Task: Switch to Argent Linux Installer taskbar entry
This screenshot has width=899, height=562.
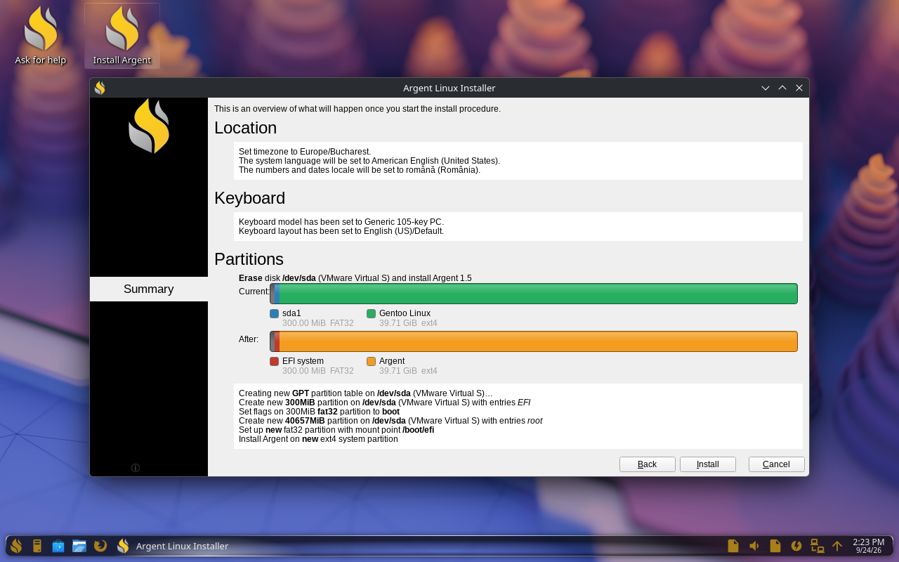Action: [172, 546]
